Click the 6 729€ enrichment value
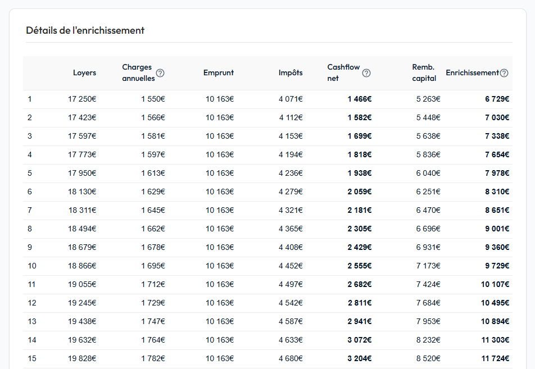The image size is (535, 369). click(x=497, y=99)
